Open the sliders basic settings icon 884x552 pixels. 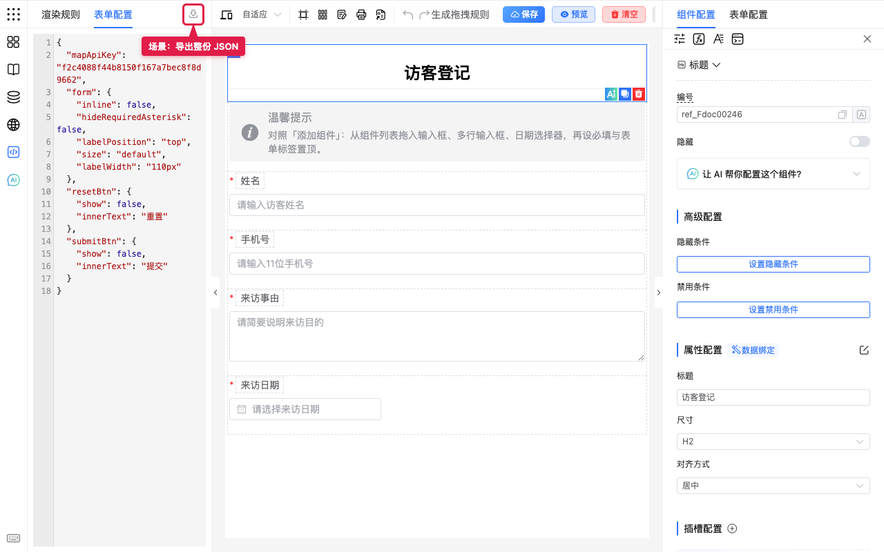coord(680,39)
